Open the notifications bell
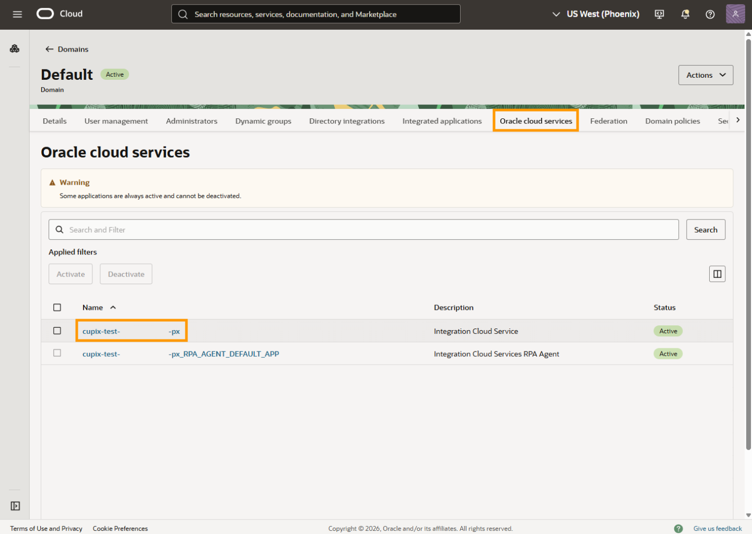 (685, 14)
